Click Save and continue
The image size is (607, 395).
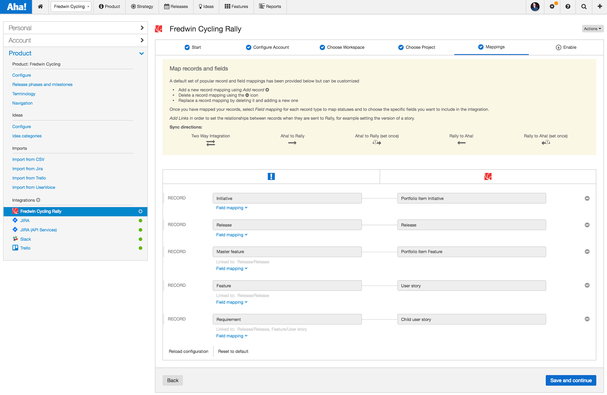[x=571, y=380]
